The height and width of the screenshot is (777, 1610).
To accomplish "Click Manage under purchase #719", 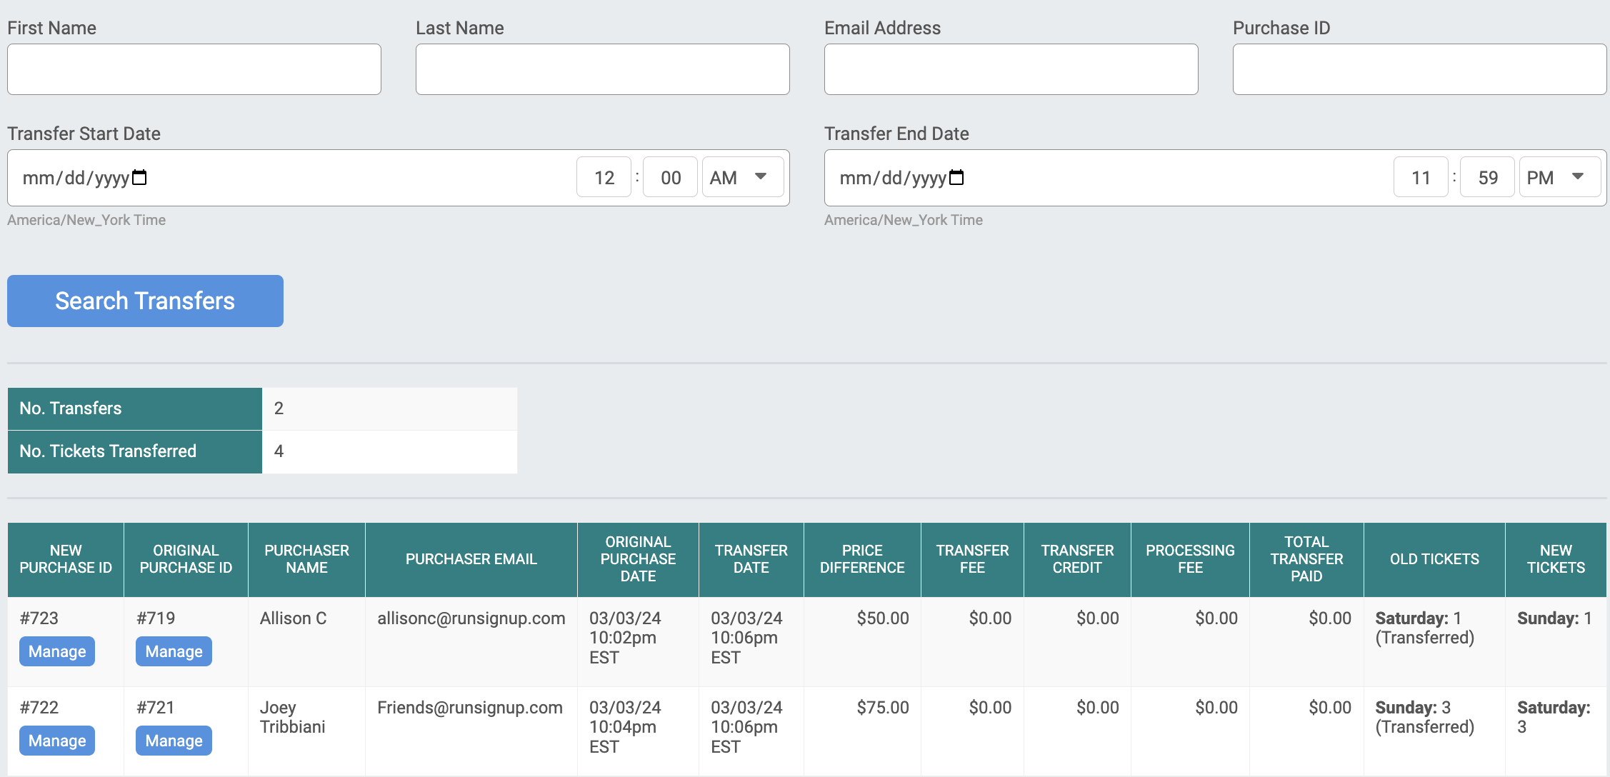I will click(x=174, y=651).
